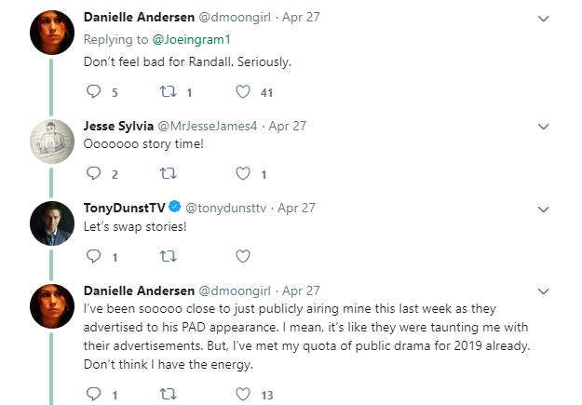Reply to TonyDunstTV's "Let's swap stories!" tweet
Image resolution: width=582 pixels, height=405 pixels.
pyautogui.click(x=91, y=256)
